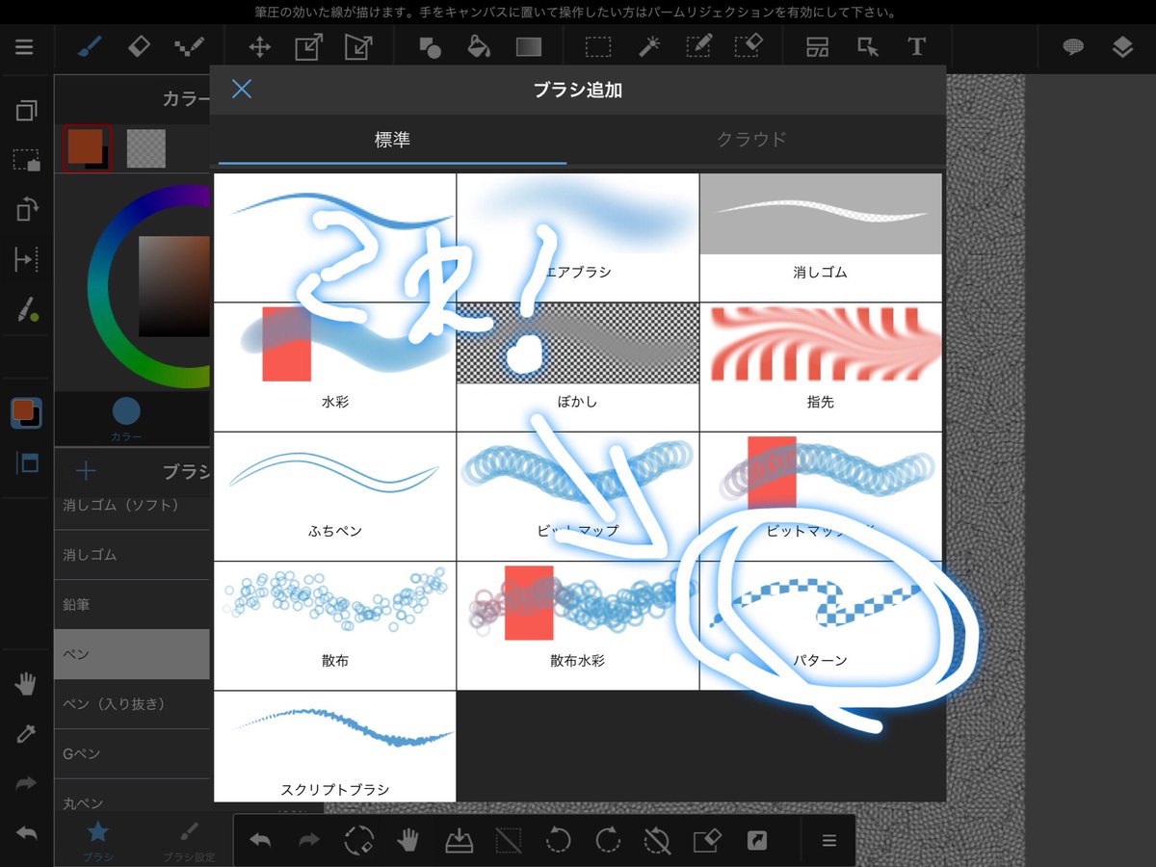Tap the export arrow icon in bottom toolbar
The image size is (1156, 867).
[x=757, y=840]
